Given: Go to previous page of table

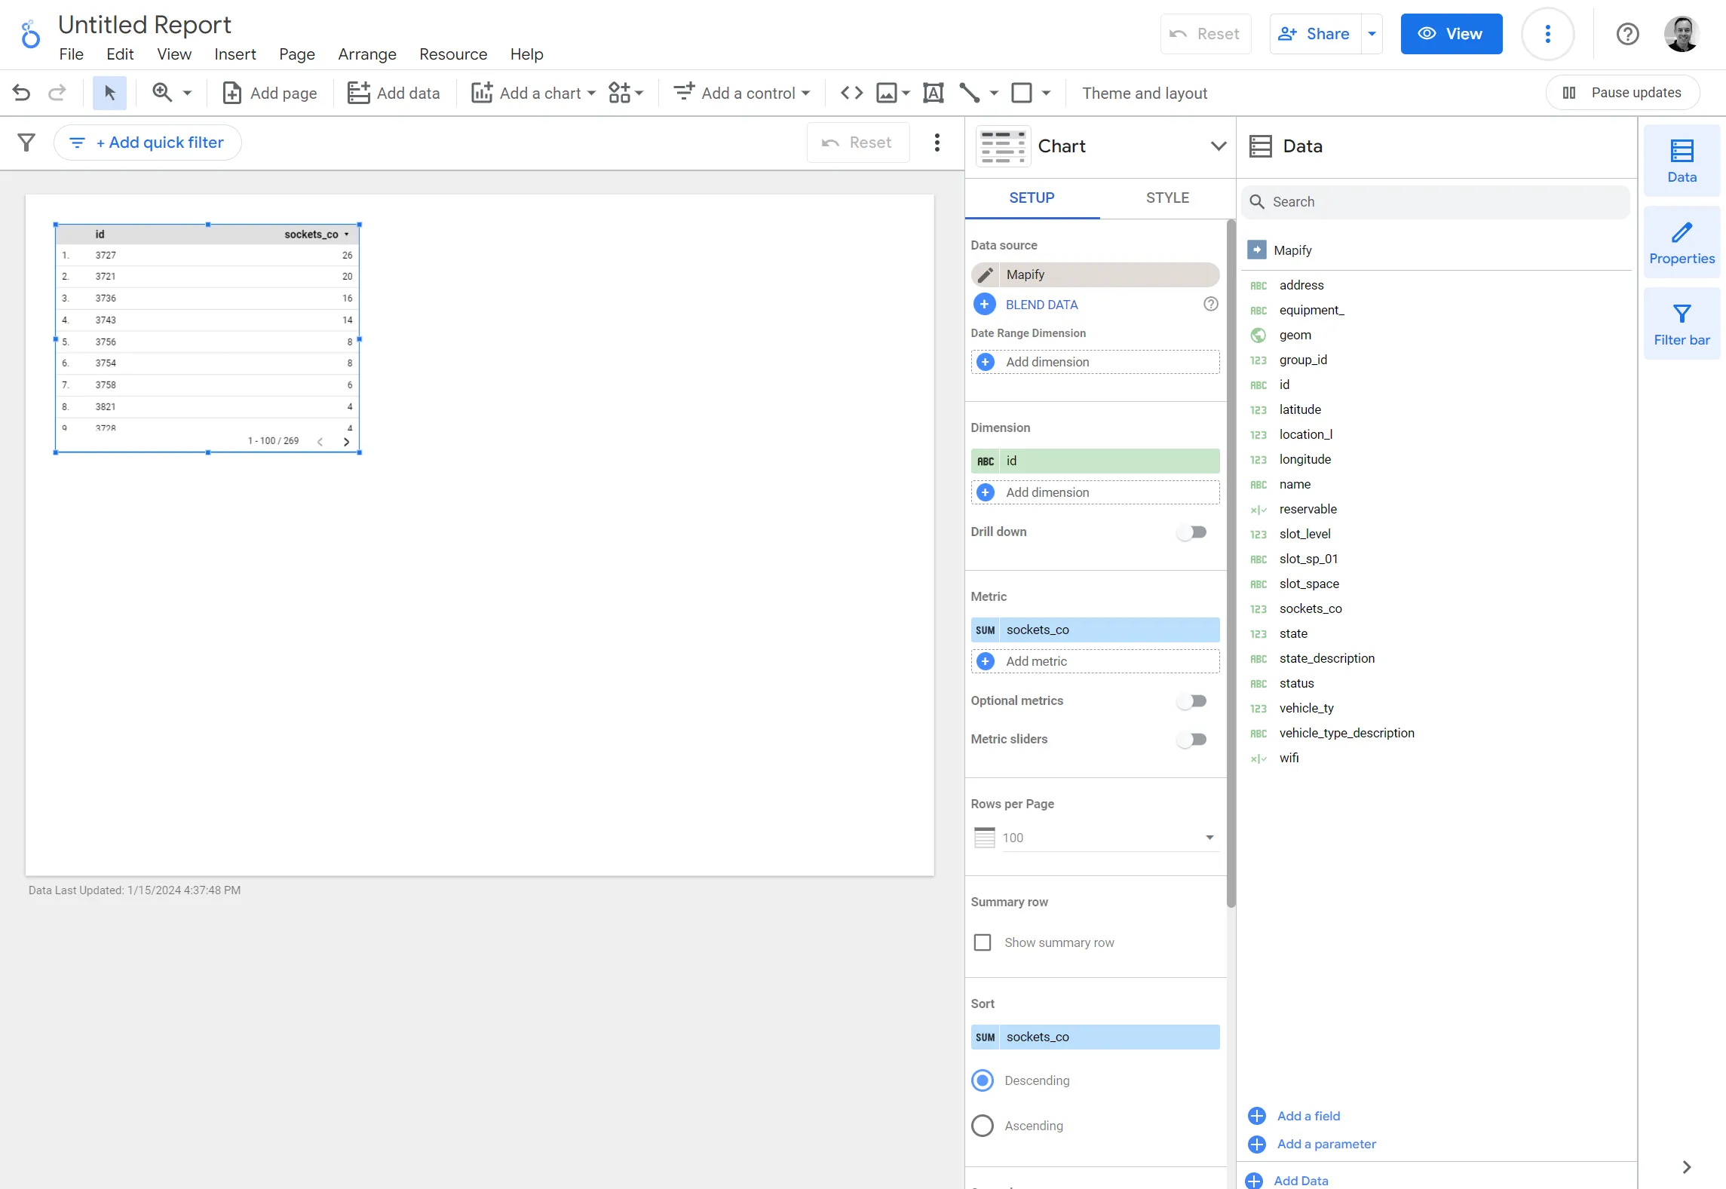Looking at the screenshot, I should [320, 442].
